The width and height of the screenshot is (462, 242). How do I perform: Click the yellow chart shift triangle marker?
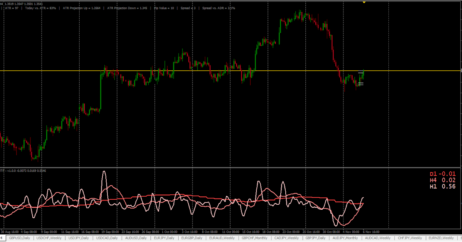[x=364, y=2]
